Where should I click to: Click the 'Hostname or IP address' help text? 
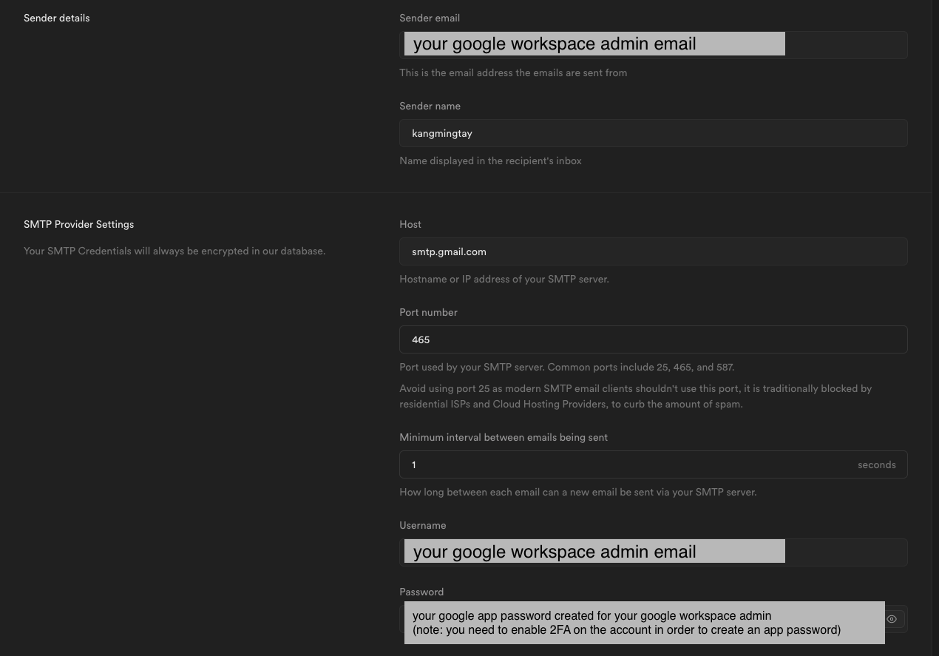pos(504,279)
